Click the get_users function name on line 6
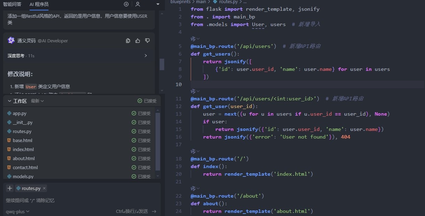The image size is (425, 216). (217, 54)
